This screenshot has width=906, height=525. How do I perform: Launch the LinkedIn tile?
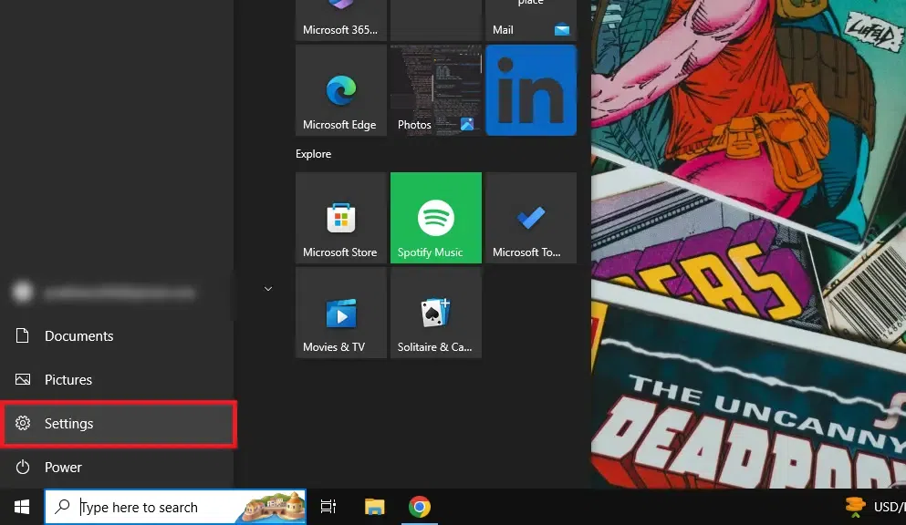click(531, 90)
